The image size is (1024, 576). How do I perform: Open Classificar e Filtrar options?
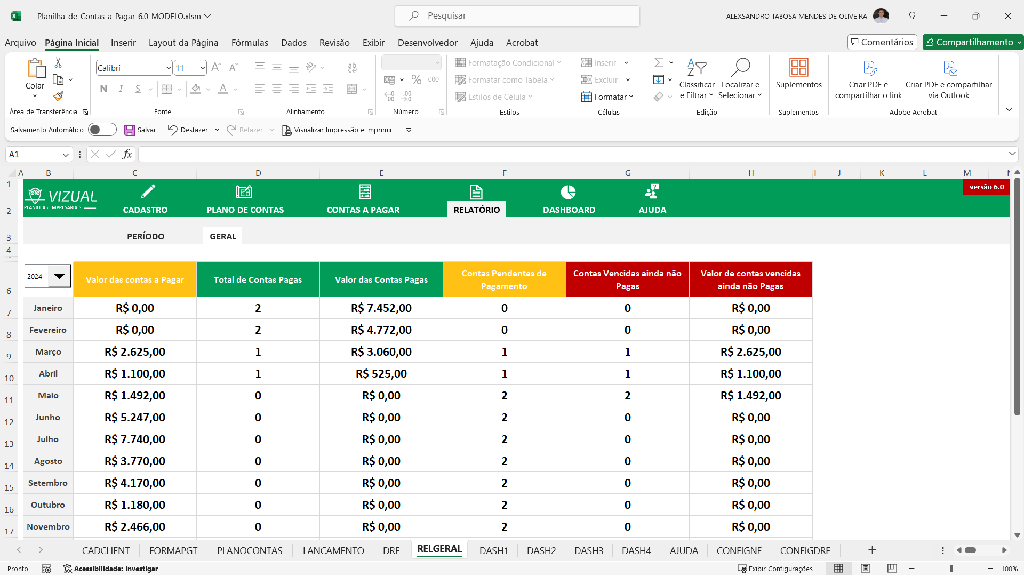pos(697,79)
